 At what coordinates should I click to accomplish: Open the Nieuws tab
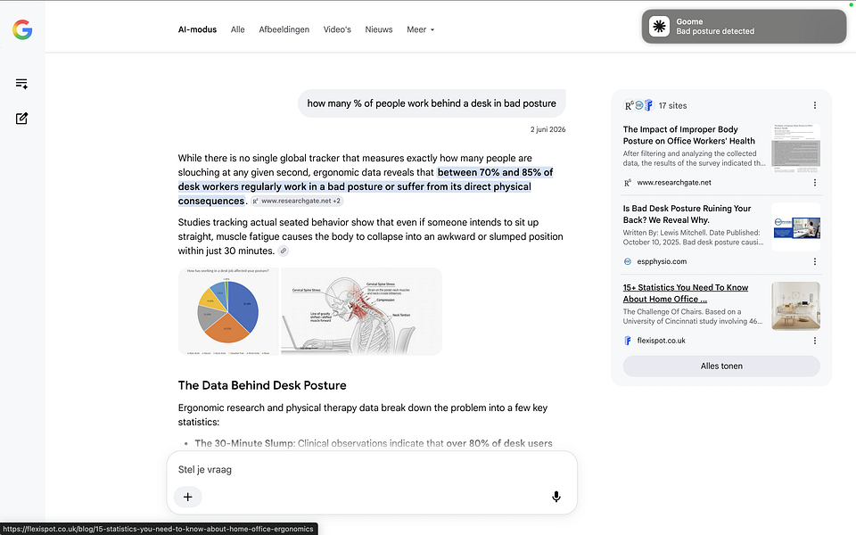[x=379, y=29]
